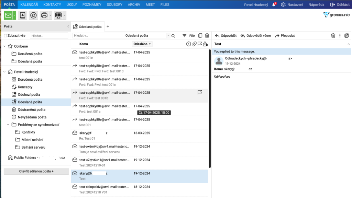Collapse the Pavel Hradecký mailbox tree
Image resolution: width=352 pixels, height=198 pixels.
pyautogui.click(x=4, y=72)
